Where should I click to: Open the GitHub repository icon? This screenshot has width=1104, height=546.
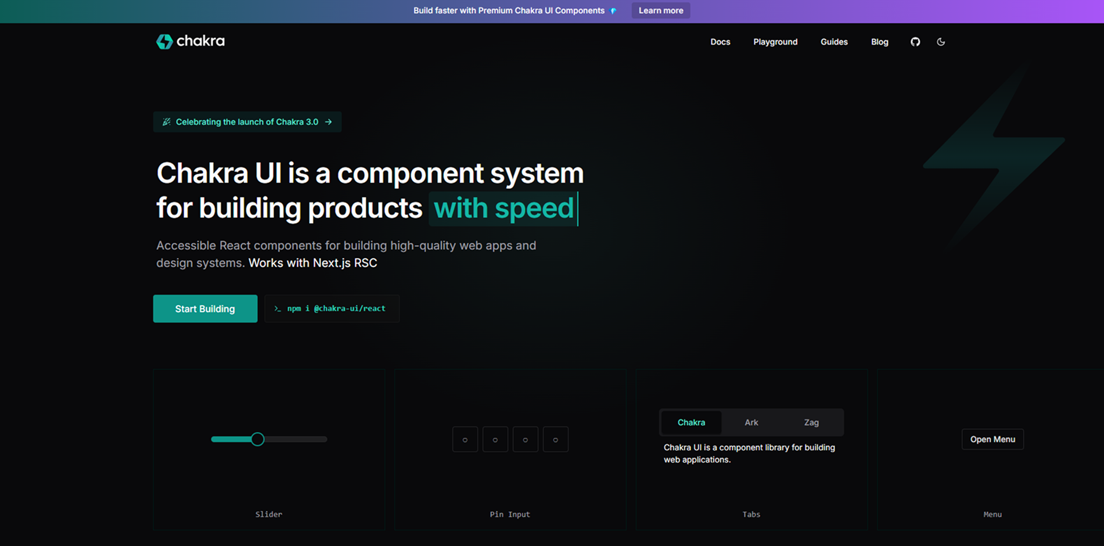click(915, 42)
